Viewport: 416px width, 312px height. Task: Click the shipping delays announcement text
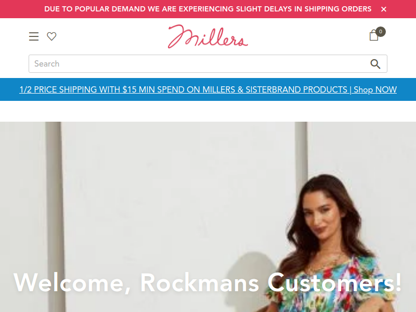tap(207, 9)
